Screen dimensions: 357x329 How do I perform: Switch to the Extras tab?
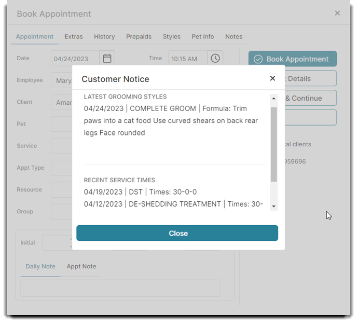(x=74, y=37)
